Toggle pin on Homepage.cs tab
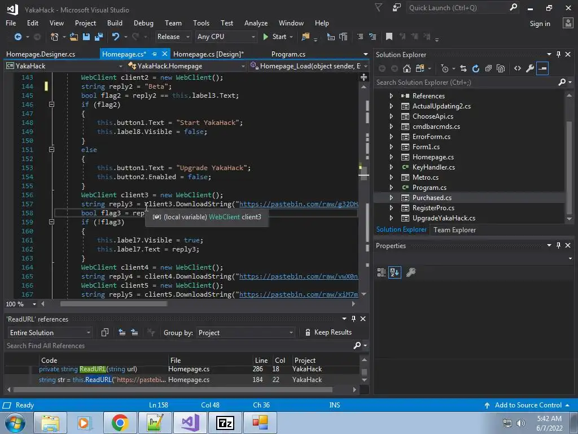 (x=154, y=54)
